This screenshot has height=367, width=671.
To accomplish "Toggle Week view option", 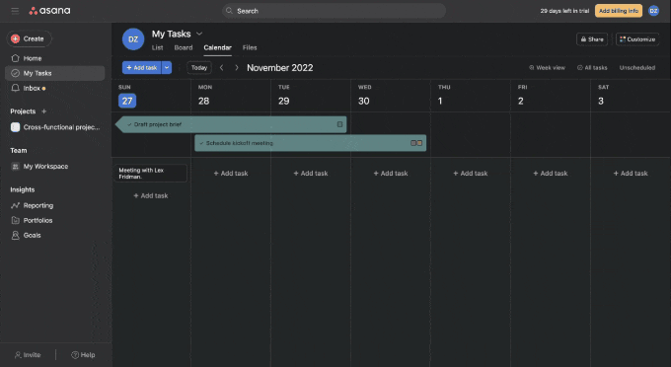I will 547,68.
